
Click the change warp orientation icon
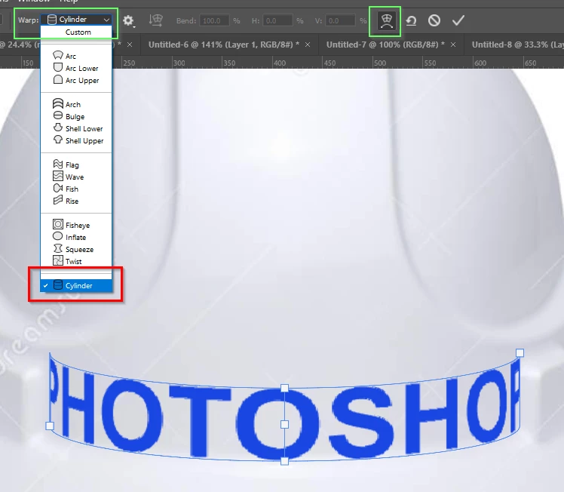(156, 20)
